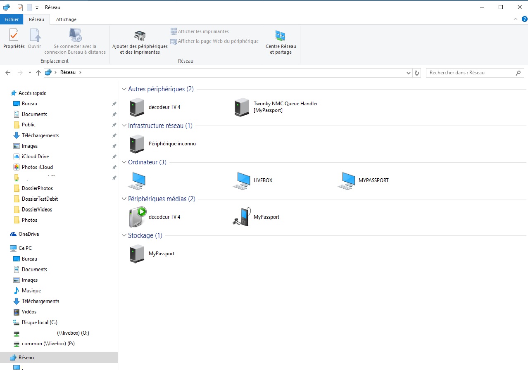Viewport: 528px width, 370px height.
Task: Collapse the Stockage group
Action: click(124, 236)
